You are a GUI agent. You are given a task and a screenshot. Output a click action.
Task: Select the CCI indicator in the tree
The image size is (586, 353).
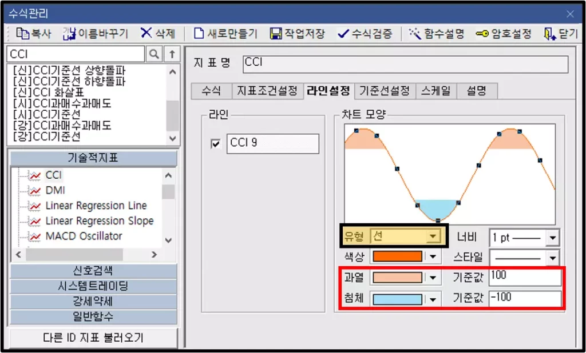click(54, 175)
